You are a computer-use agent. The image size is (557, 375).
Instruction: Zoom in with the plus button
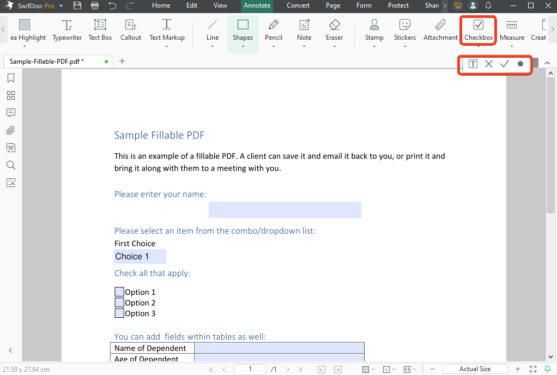click(x=518, y=370)
